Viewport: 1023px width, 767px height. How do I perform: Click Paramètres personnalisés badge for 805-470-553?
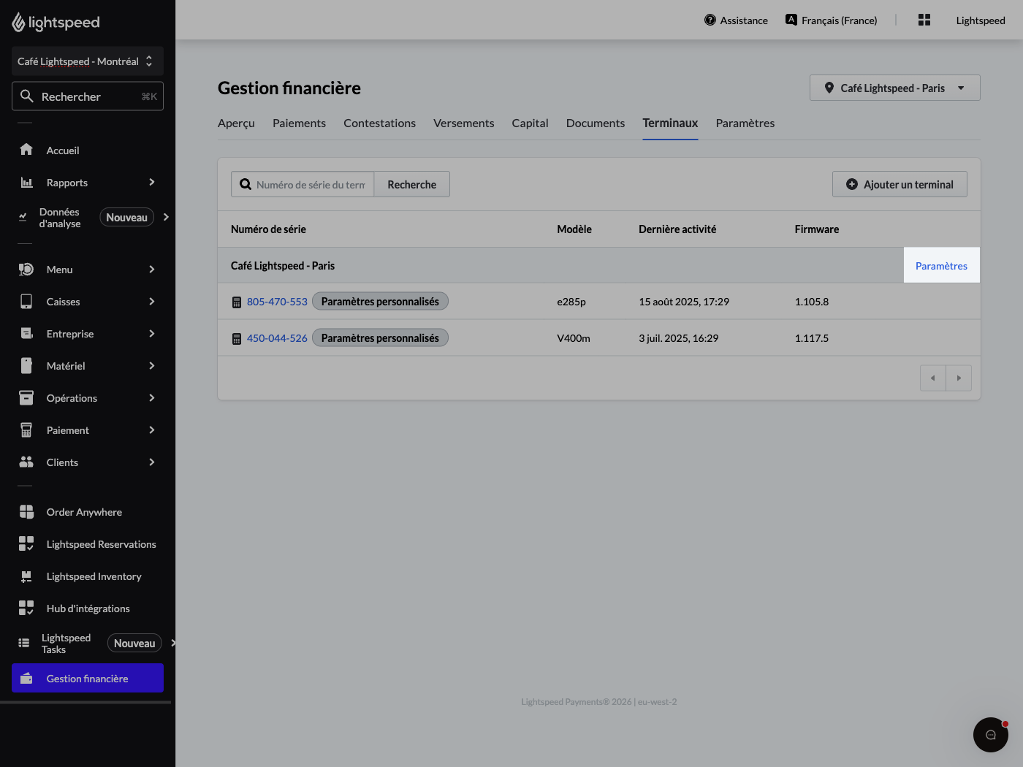(x=380, y=302)
